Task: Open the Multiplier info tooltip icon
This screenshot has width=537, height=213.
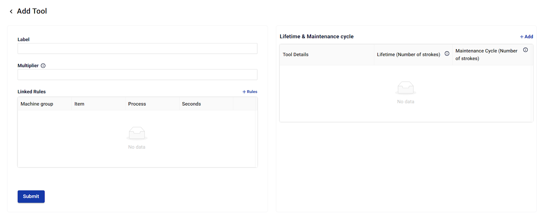Action: [43, 66]
